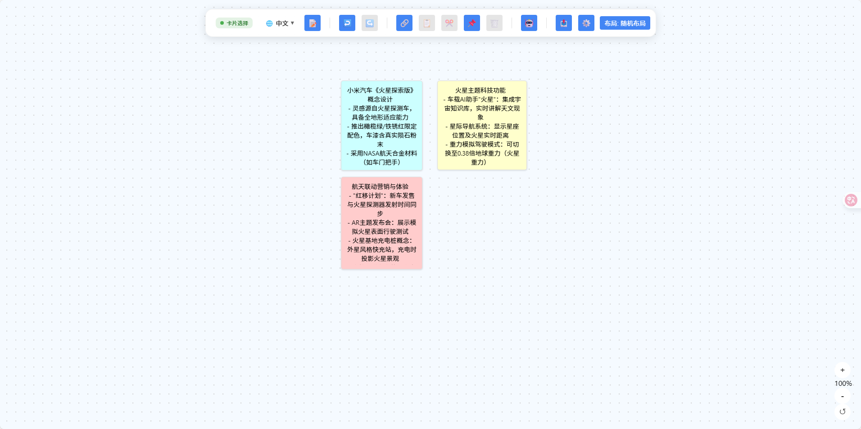Click the trash delete icon
The width and height of the screenshot is (861, 429).
click(x=494, y=23)
